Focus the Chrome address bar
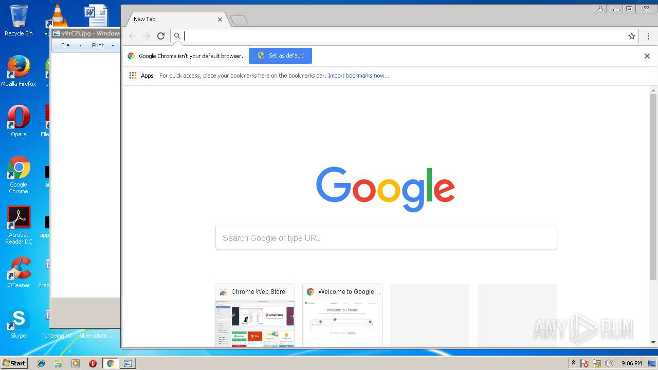This screenshot has height=370, width=658. pyautogui.click(x=404, y=36)
